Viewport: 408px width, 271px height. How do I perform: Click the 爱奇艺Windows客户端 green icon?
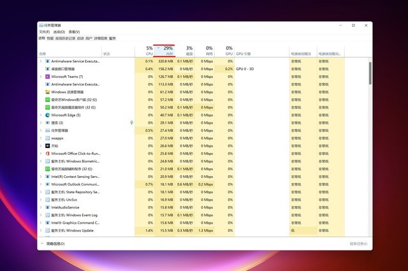pyautogui.click(x=47, y=99)
